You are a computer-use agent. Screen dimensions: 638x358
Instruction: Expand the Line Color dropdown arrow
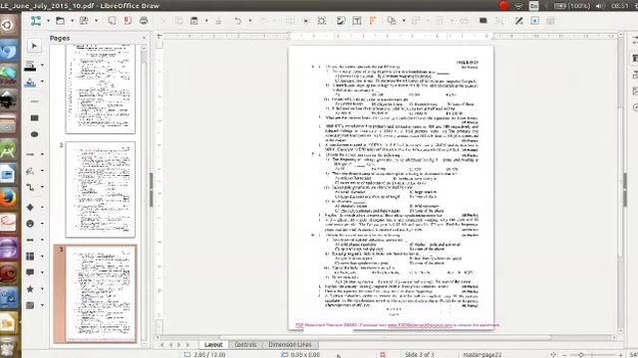pos(42,66)
